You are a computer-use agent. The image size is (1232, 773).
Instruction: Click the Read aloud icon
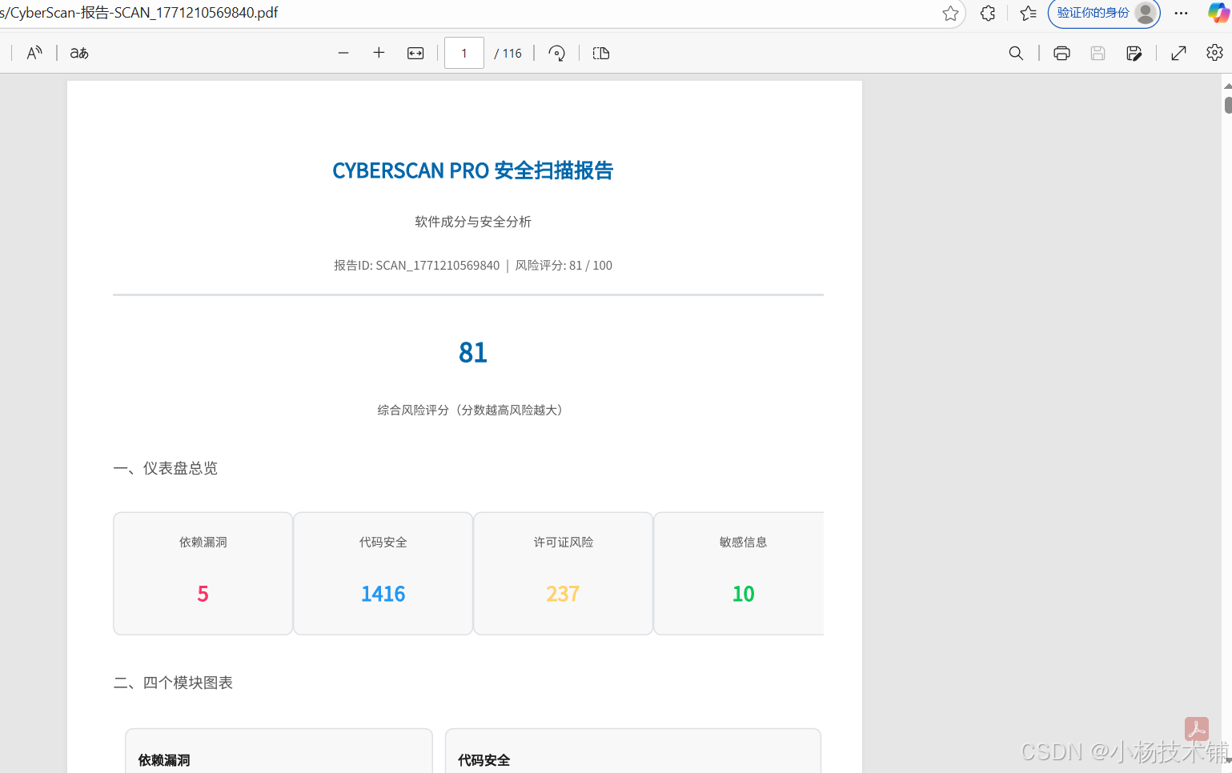(34, 53)
